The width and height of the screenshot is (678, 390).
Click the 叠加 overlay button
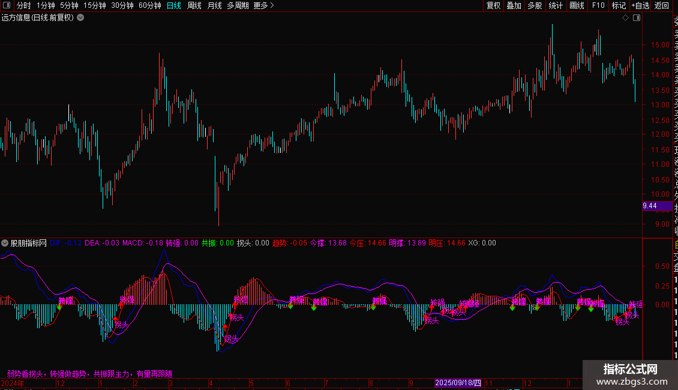pos(514,5)
